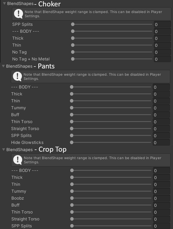Click the Crop Top Thin Torso value field
This screenshot has width=173, height=229.
click(161, 212)
